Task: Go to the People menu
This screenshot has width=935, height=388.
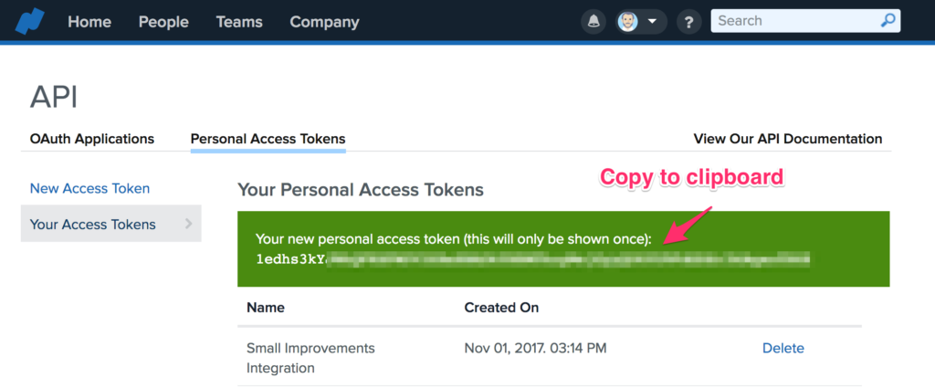Action: (163, 21)
